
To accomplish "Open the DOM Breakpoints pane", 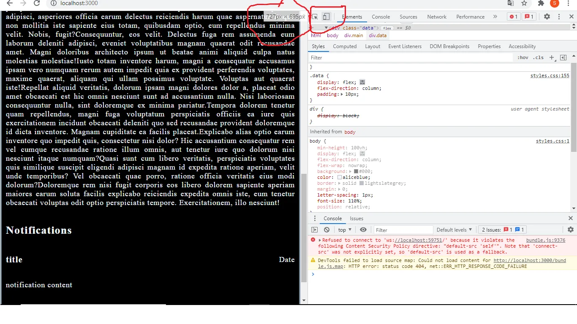I will (449, 46).
